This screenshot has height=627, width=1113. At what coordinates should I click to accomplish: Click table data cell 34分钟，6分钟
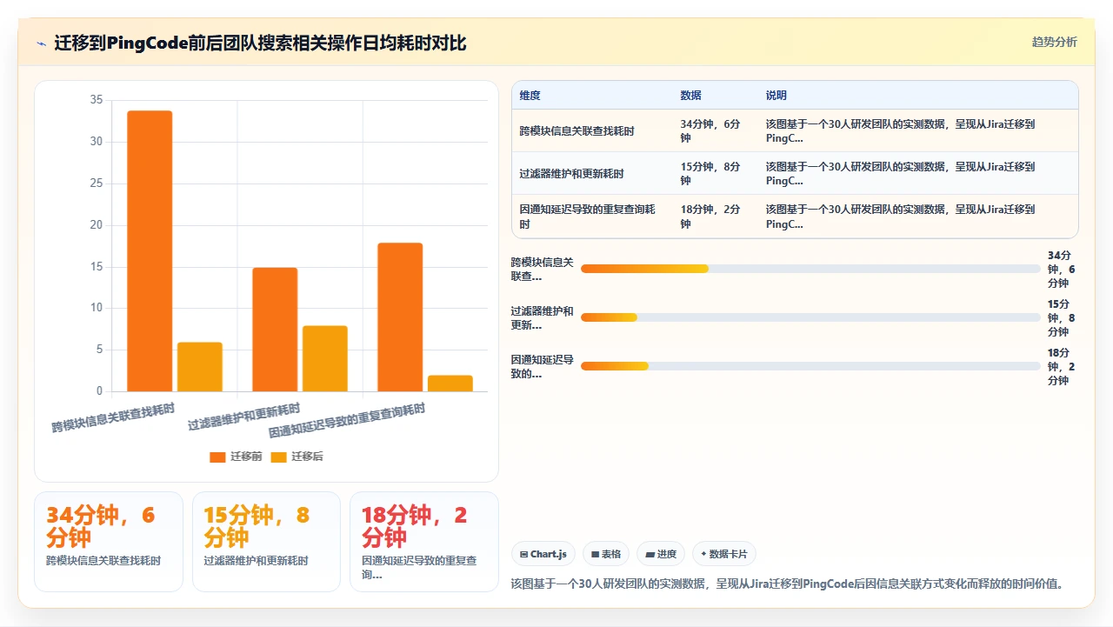coord(710,131)
